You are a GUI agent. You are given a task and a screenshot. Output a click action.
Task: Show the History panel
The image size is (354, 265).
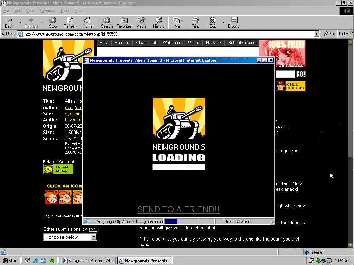pyautogui.click(x=159, y=22)
